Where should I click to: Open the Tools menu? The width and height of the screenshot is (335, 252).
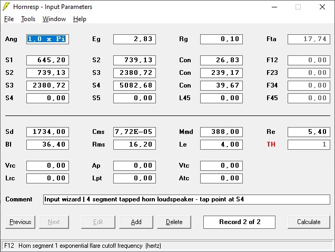[28, 19]
